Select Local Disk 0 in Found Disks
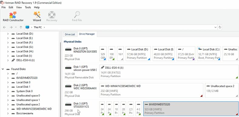Viewport: 239px width, 117px height. point(23,82)
